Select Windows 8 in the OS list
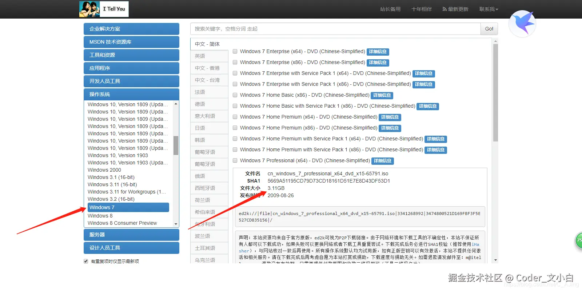582x291 pixels. 100,216
